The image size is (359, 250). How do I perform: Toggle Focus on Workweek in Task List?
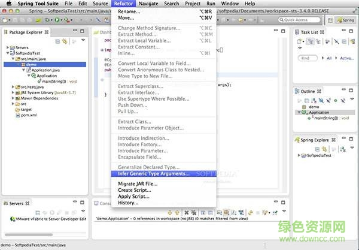point(327,41)
